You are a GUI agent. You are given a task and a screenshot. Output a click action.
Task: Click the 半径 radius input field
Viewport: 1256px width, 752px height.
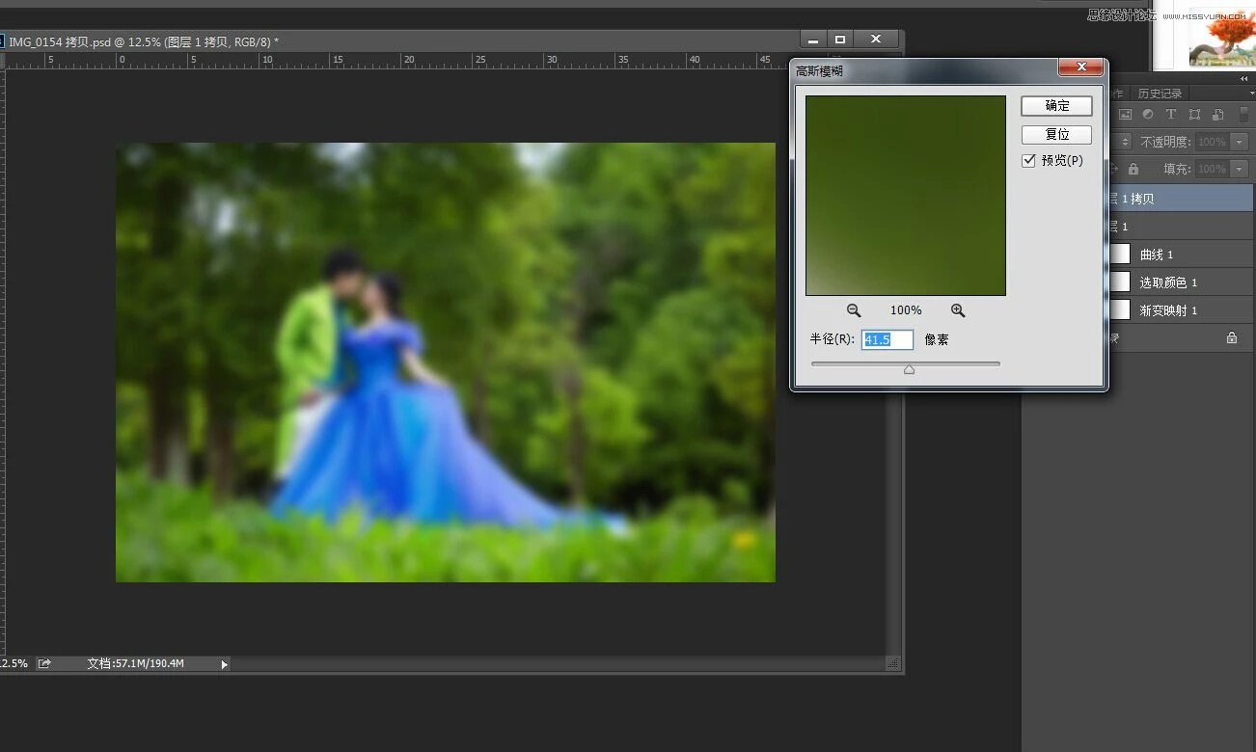click(x=887, y=339)
